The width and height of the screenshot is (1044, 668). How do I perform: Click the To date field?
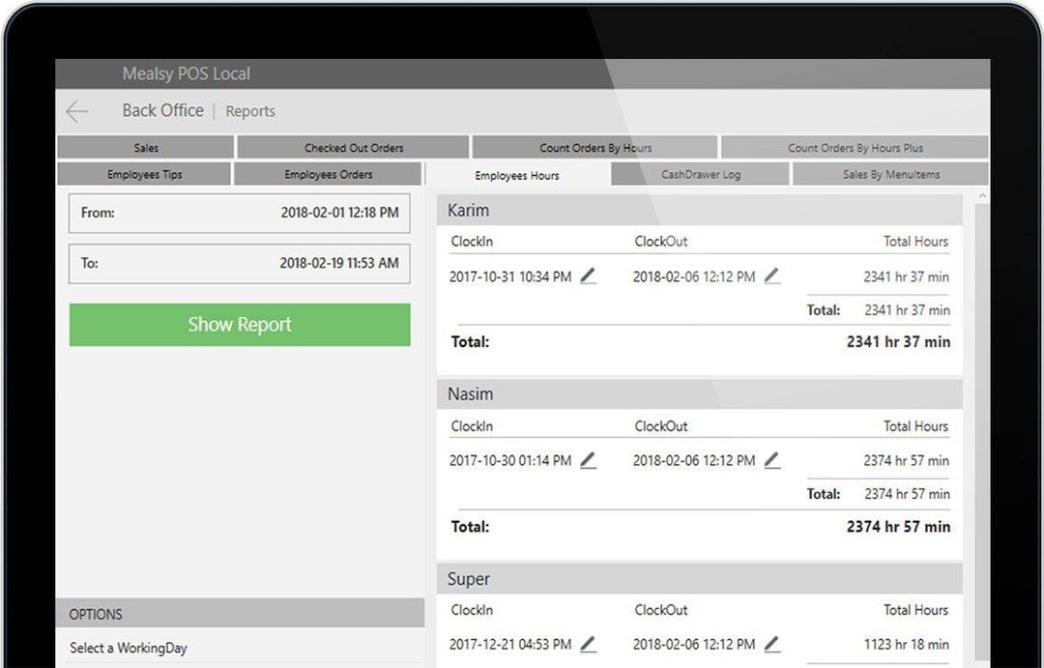click(x=240, y=263)
